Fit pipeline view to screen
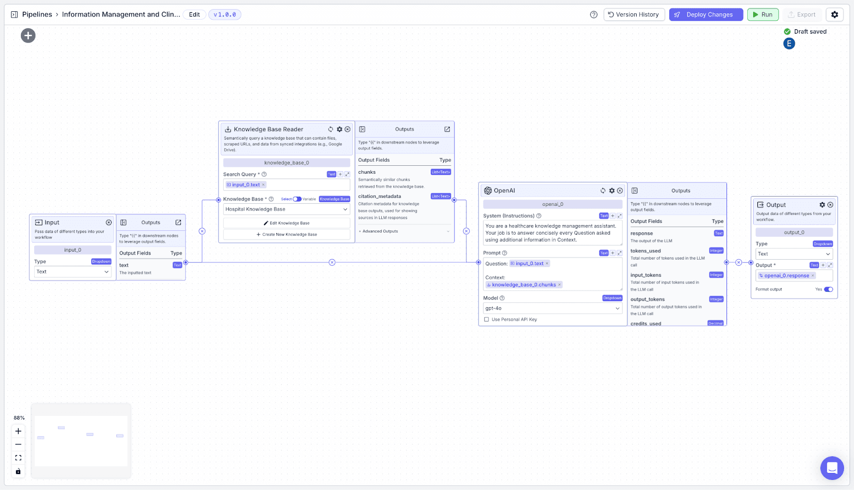 tap(18, 458)
